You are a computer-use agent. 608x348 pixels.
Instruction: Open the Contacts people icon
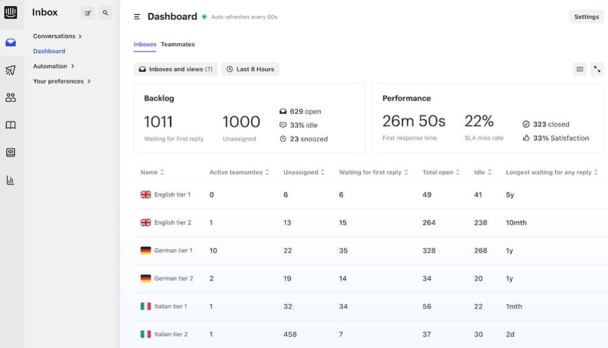pos(11,98)
